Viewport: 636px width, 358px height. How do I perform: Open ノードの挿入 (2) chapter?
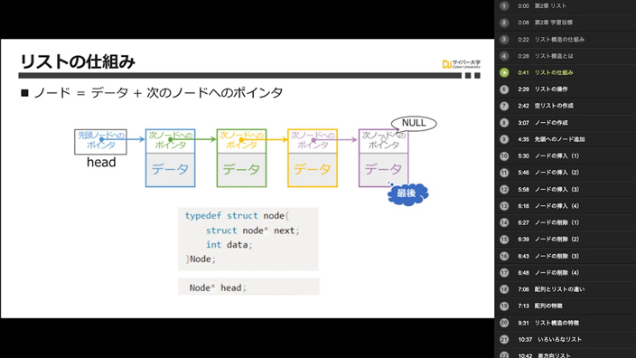click(x=565, y=173)
